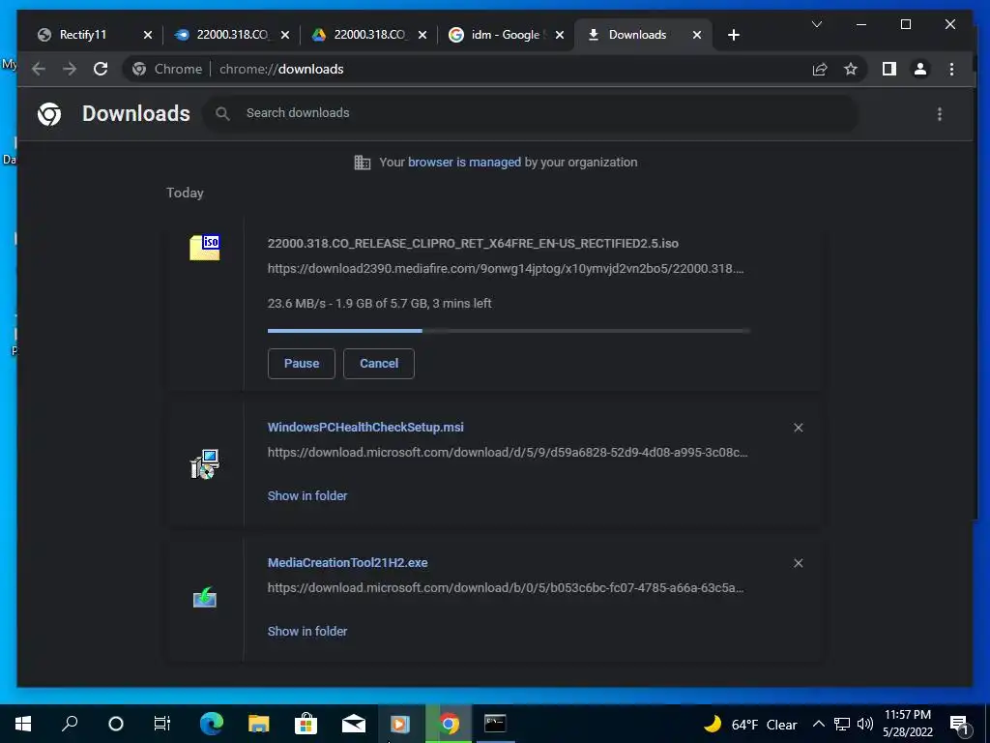Image resolution: width=990 pixels, height=743 pixels.
Task: Open the tab search chevron
Action: (816, 24)
